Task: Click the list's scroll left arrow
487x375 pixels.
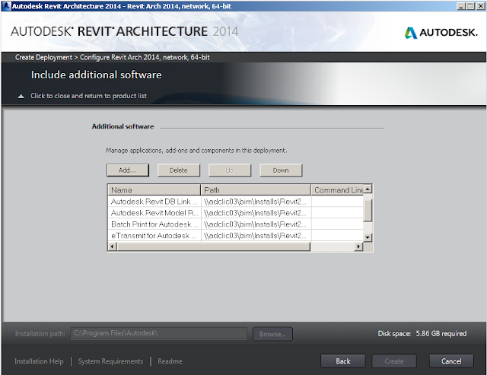Action: (112, 246)
